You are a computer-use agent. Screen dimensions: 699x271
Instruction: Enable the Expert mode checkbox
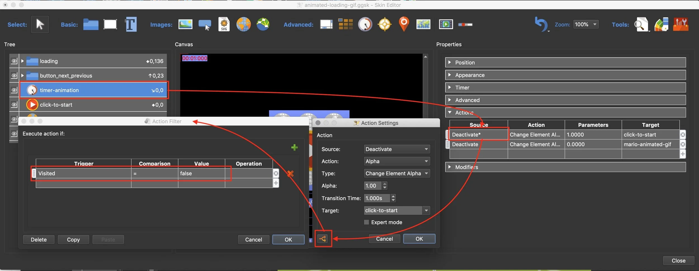(x=366, y=222)
